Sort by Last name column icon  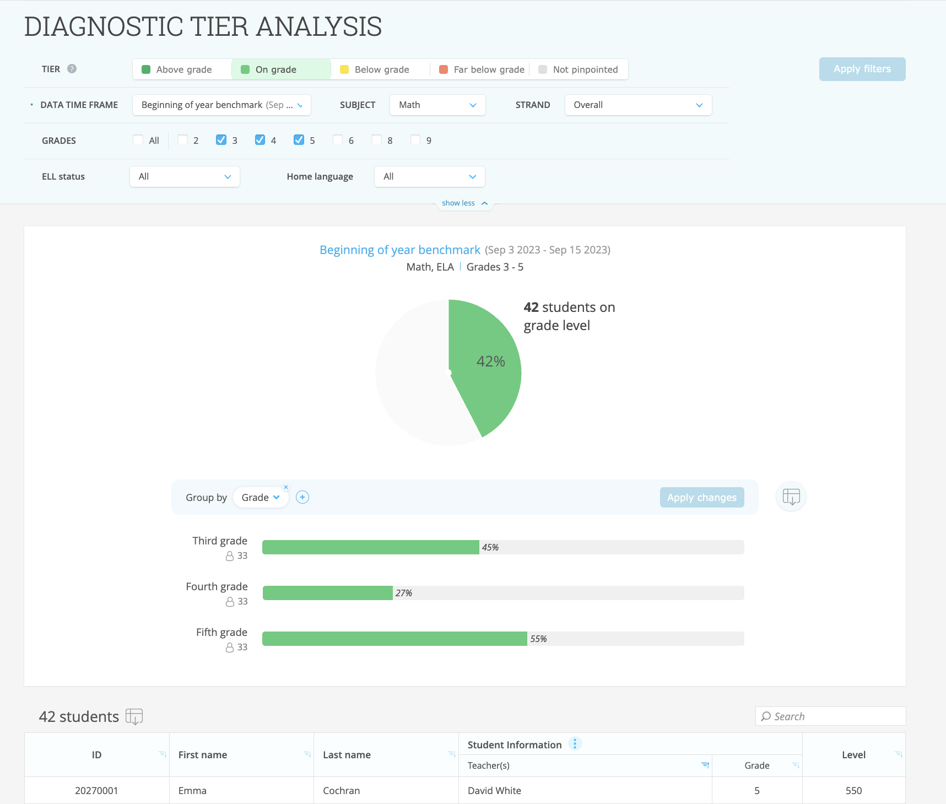452,754
